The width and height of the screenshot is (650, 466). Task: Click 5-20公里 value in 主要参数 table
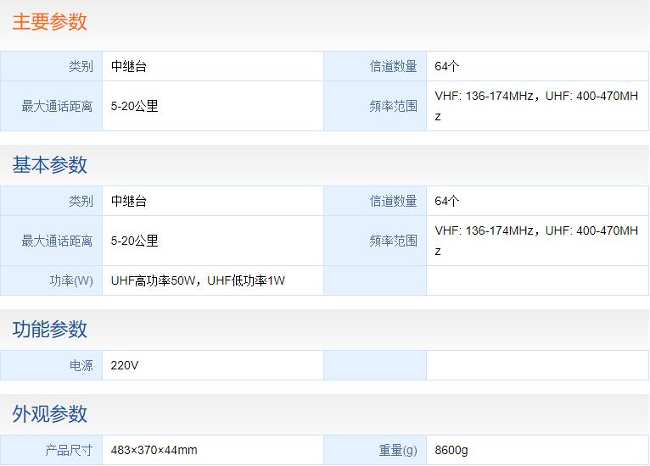134,107
